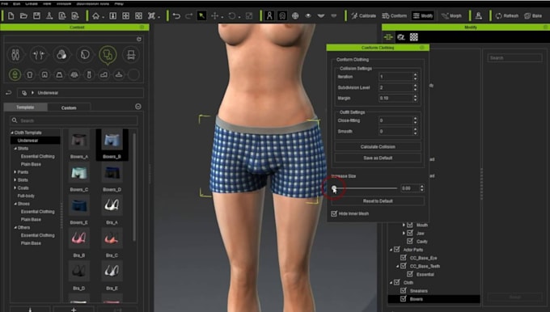This screenshot has height=312, width=550.
Task: Select the Underwear subcategory icon
Action: click(x=15, y=74)
